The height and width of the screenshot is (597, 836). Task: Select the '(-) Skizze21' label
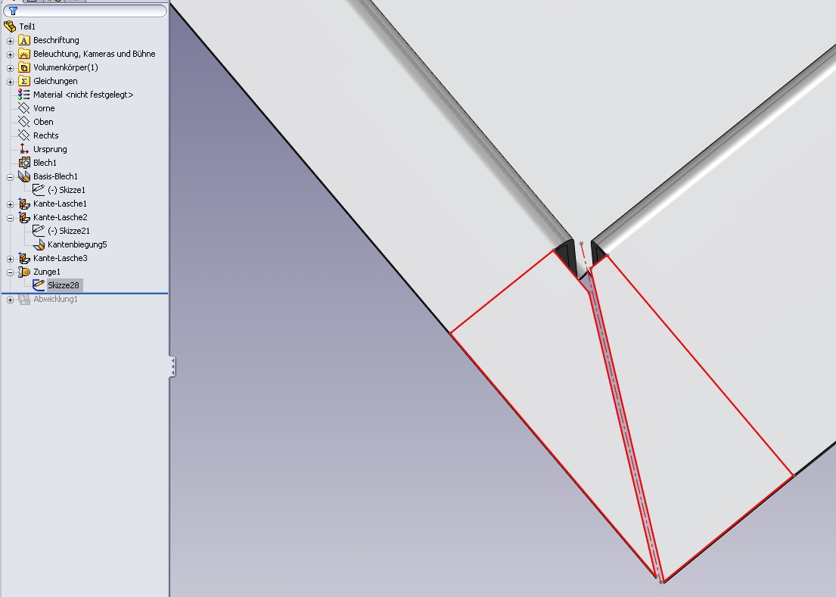[x=69, y=231]
